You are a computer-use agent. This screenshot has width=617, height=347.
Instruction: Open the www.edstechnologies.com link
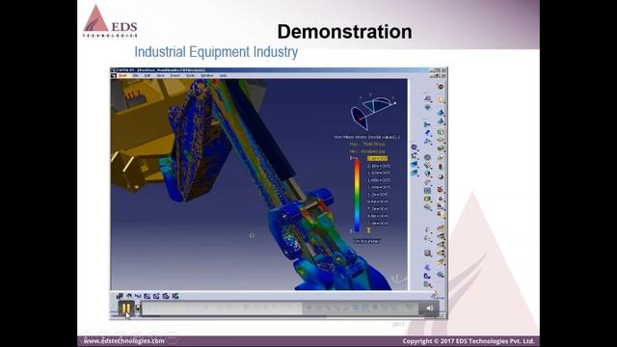pos(124,340)
